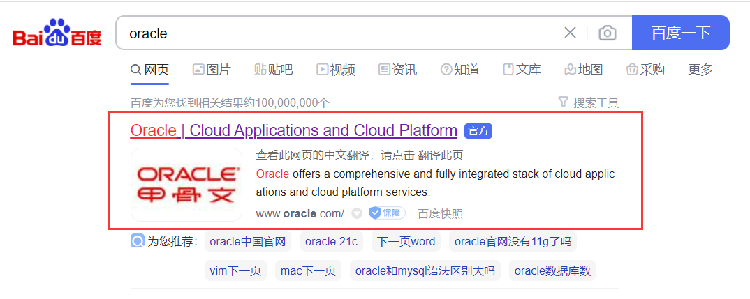The height and width of the screenshot is (299, 750).
Task: Click the 为您推荐 search icon
Action: point(138,241)
